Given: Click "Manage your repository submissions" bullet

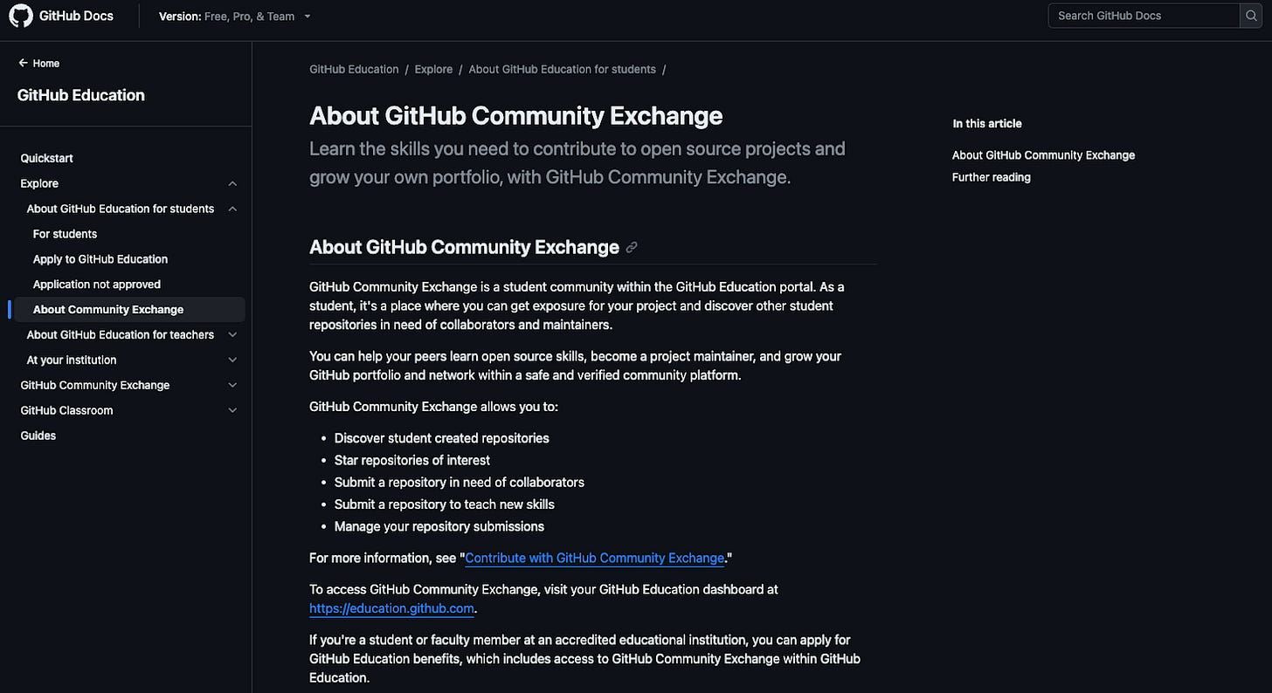Looking at the screenshot, I should [439, 526].
